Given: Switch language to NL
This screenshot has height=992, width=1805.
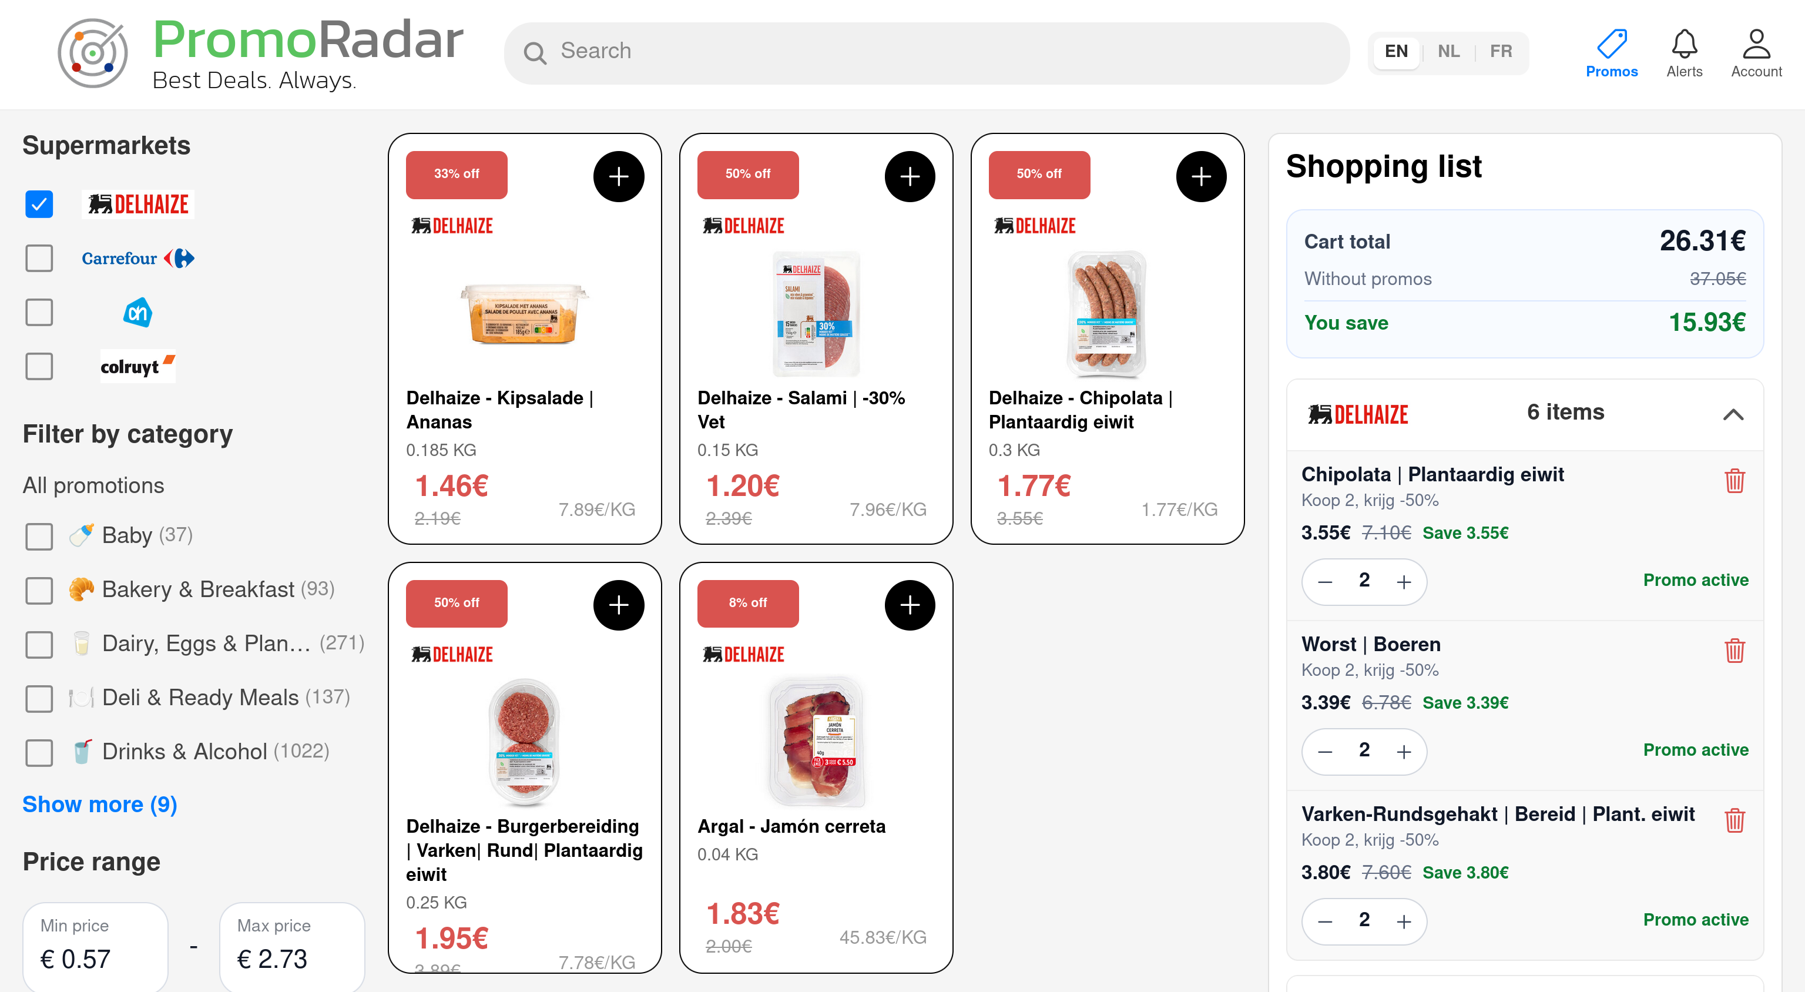Looking at the screenshot, I should pyautogui.click(x=1448, y=51).
